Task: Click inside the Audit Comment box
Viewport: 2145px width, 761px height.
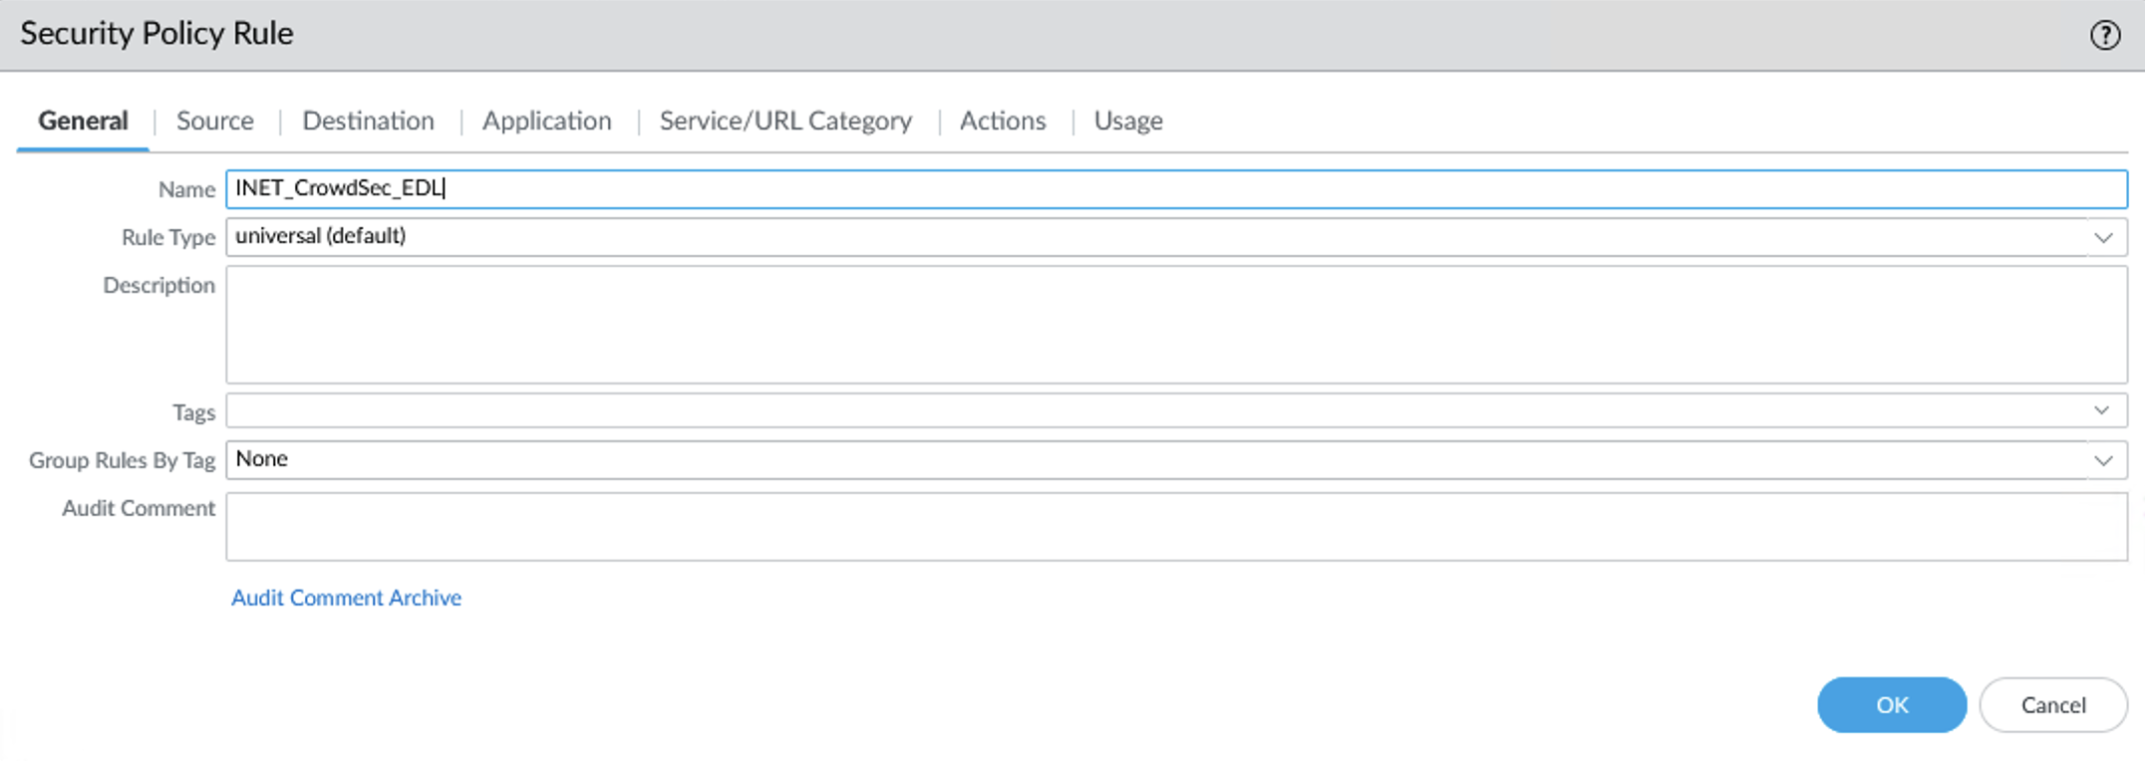Action: coord(1176,526)
